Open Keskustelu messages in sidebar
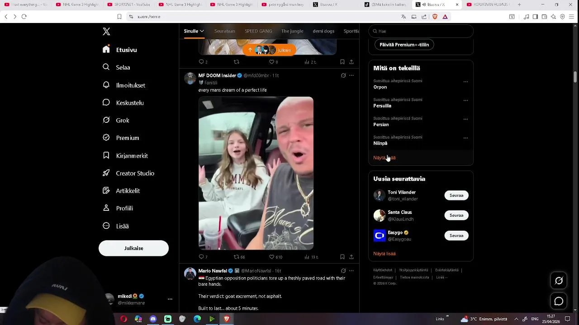 pos(123,103)
